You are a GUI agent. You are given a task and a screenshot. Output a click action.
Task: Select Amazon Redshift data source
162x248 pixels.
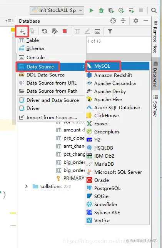click(x=117, y=75)
